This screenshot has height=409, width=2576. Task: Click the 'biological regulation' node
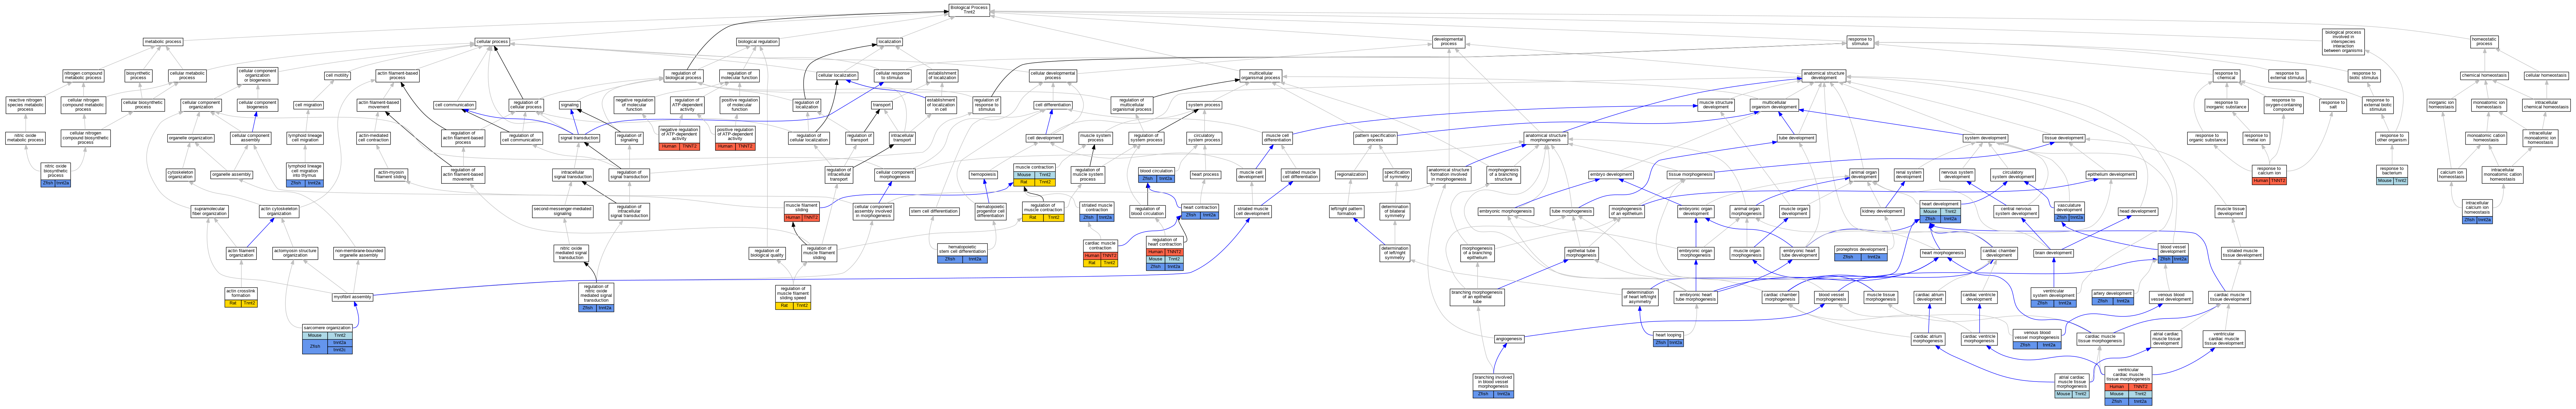click(757, 42)
